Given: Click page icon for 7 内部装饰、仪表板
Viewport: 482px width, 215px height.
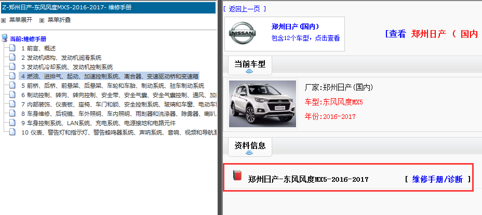Looking at the screenshot, I should coord(12,104).
